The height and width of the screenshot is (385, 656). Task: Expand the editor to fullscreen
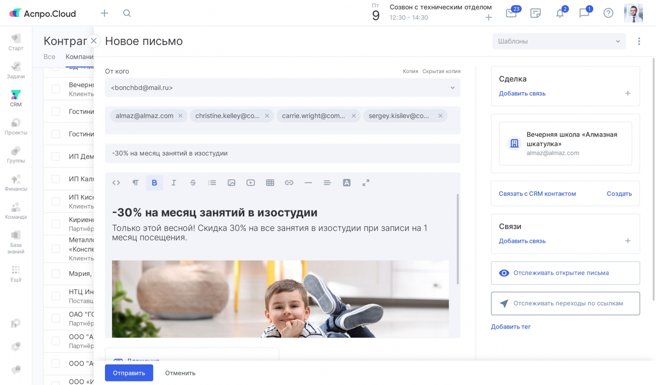(366, 183)
